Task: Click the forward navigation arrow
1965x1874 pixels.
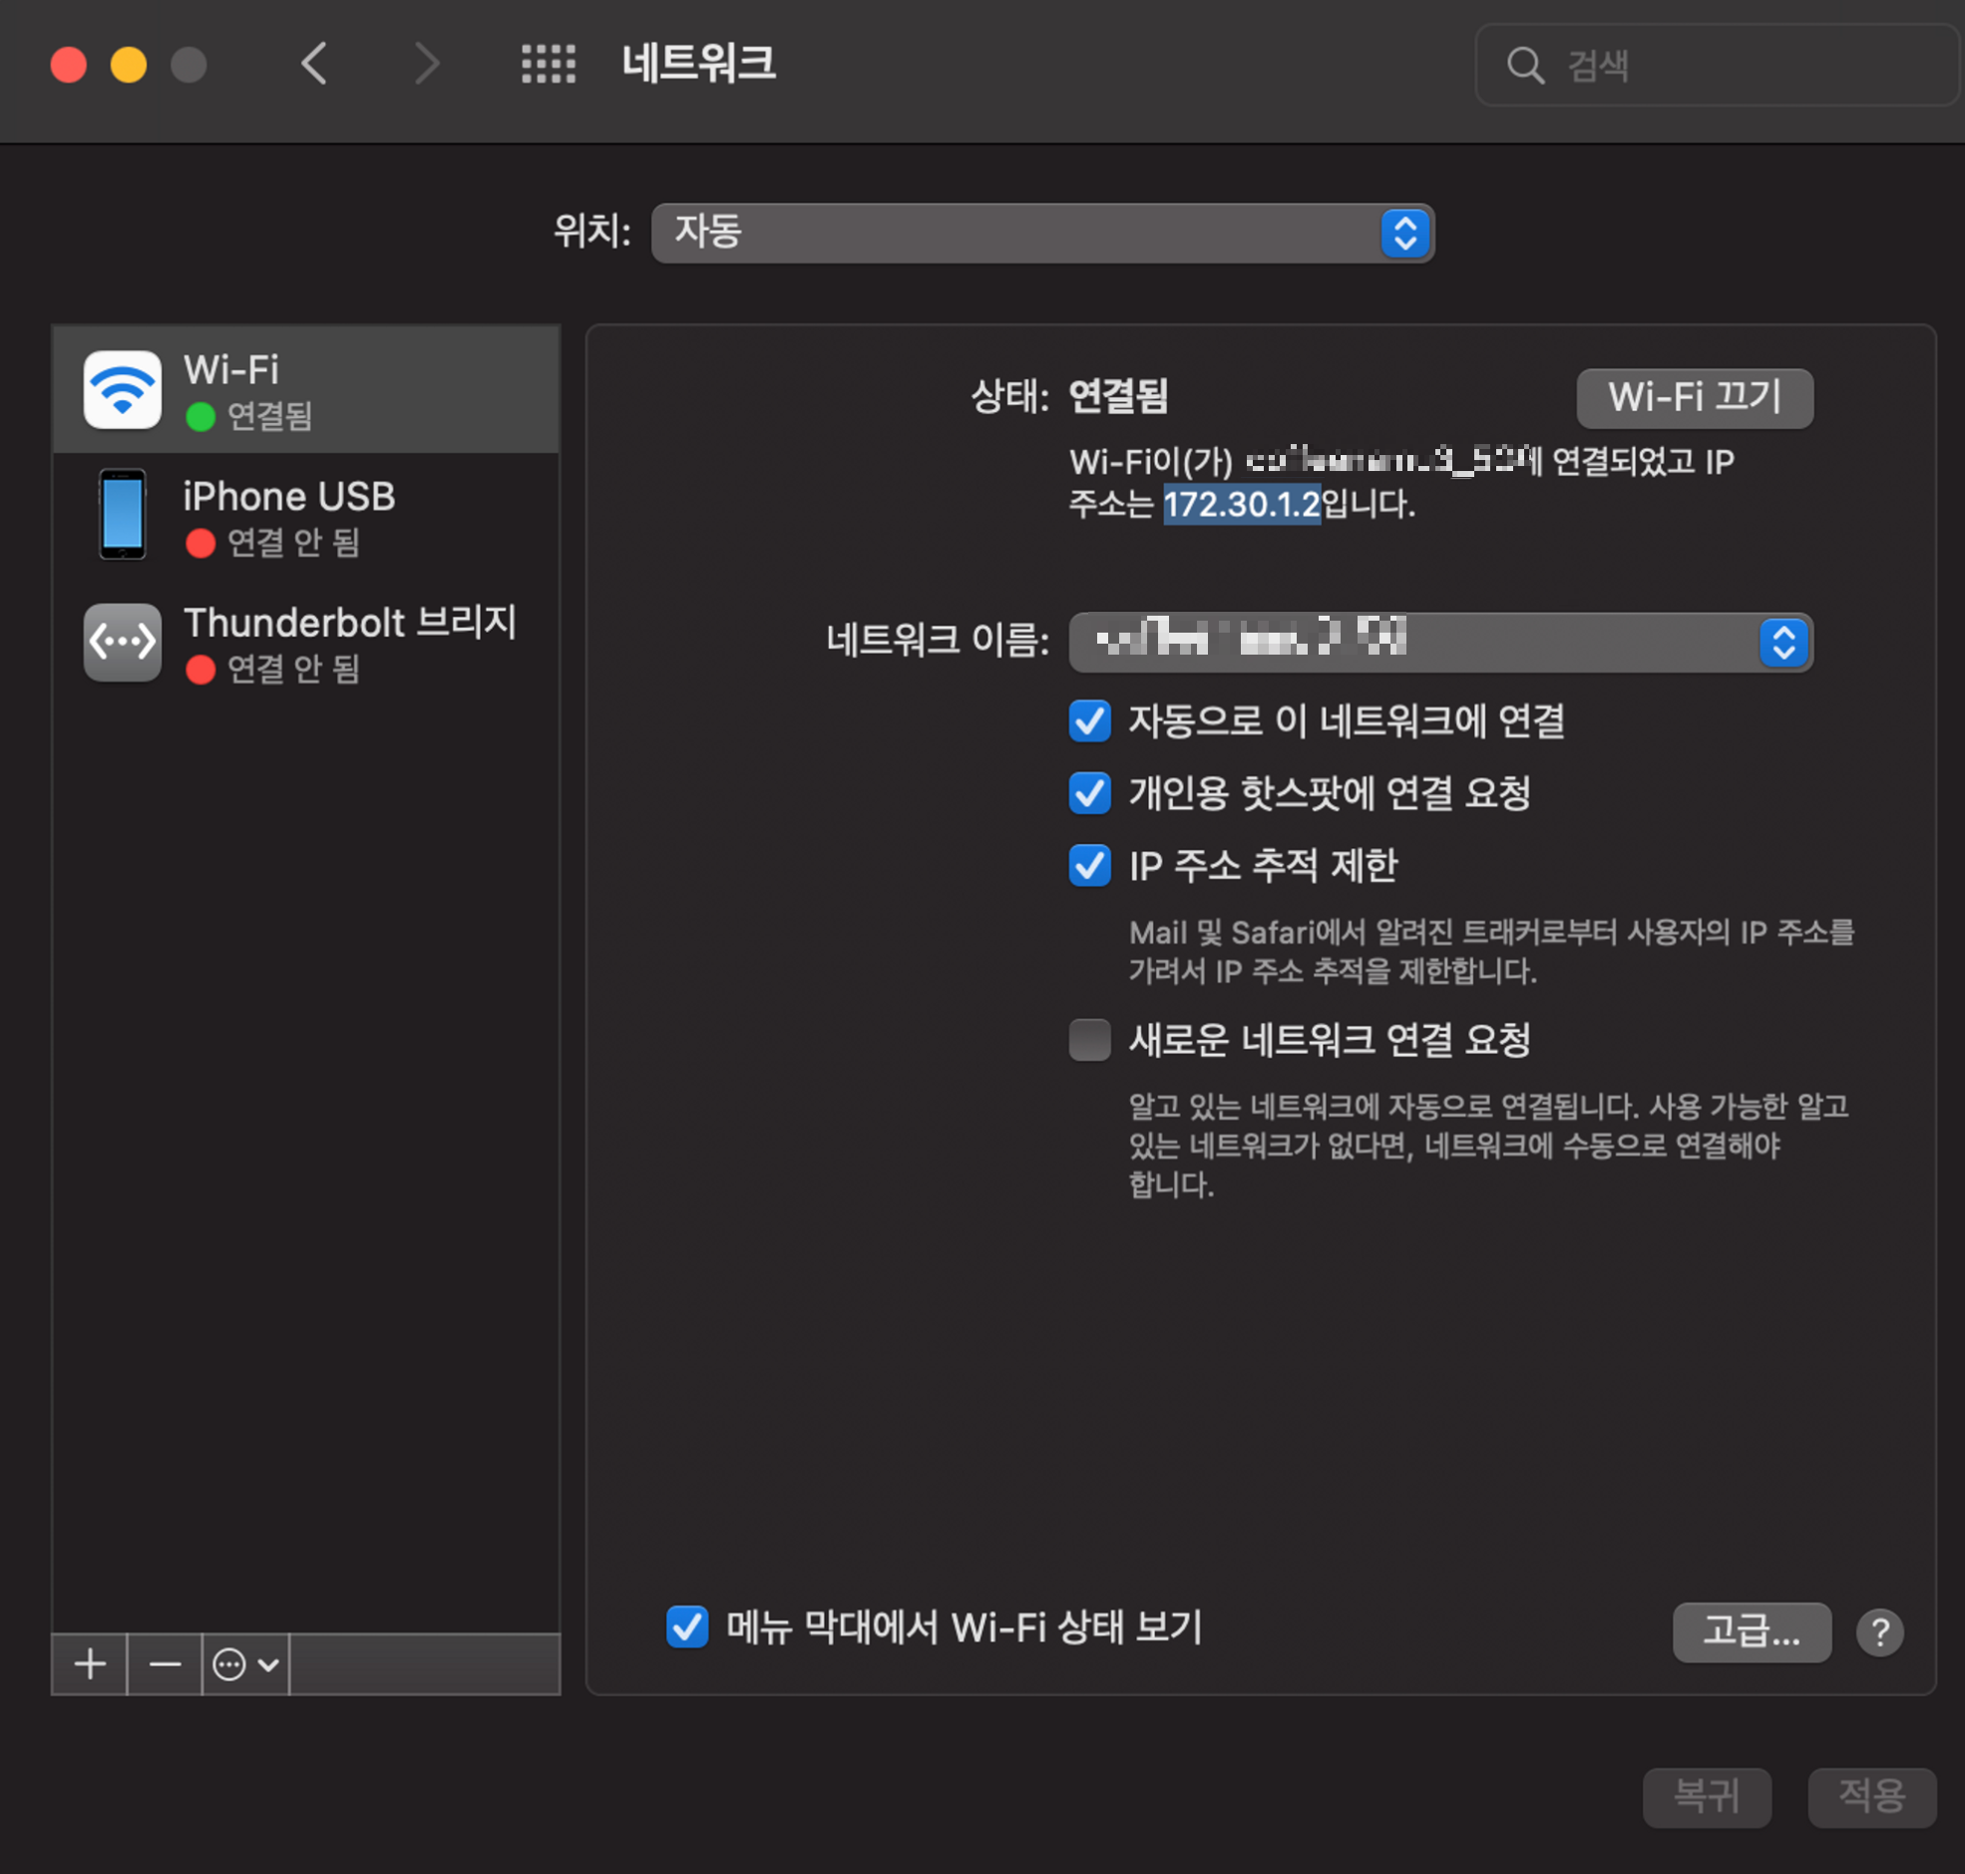Action: (x=426, y=64)
